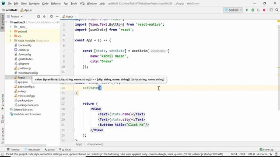
Task: Run with coverage icon in toolbar
Action: [259, 10]
